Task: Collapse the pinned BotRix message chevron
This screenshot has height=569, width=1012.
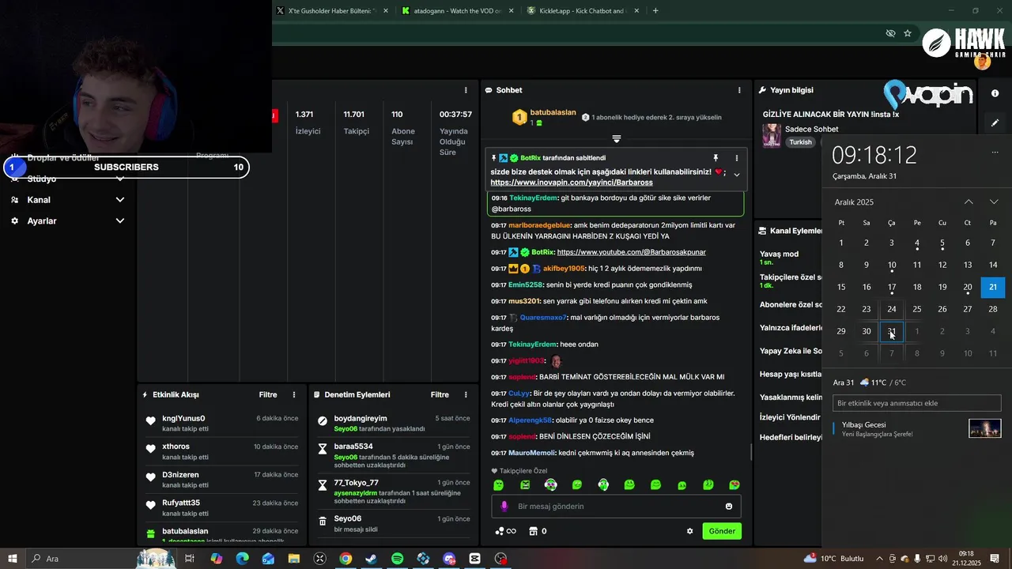Action: coord(737,175)
